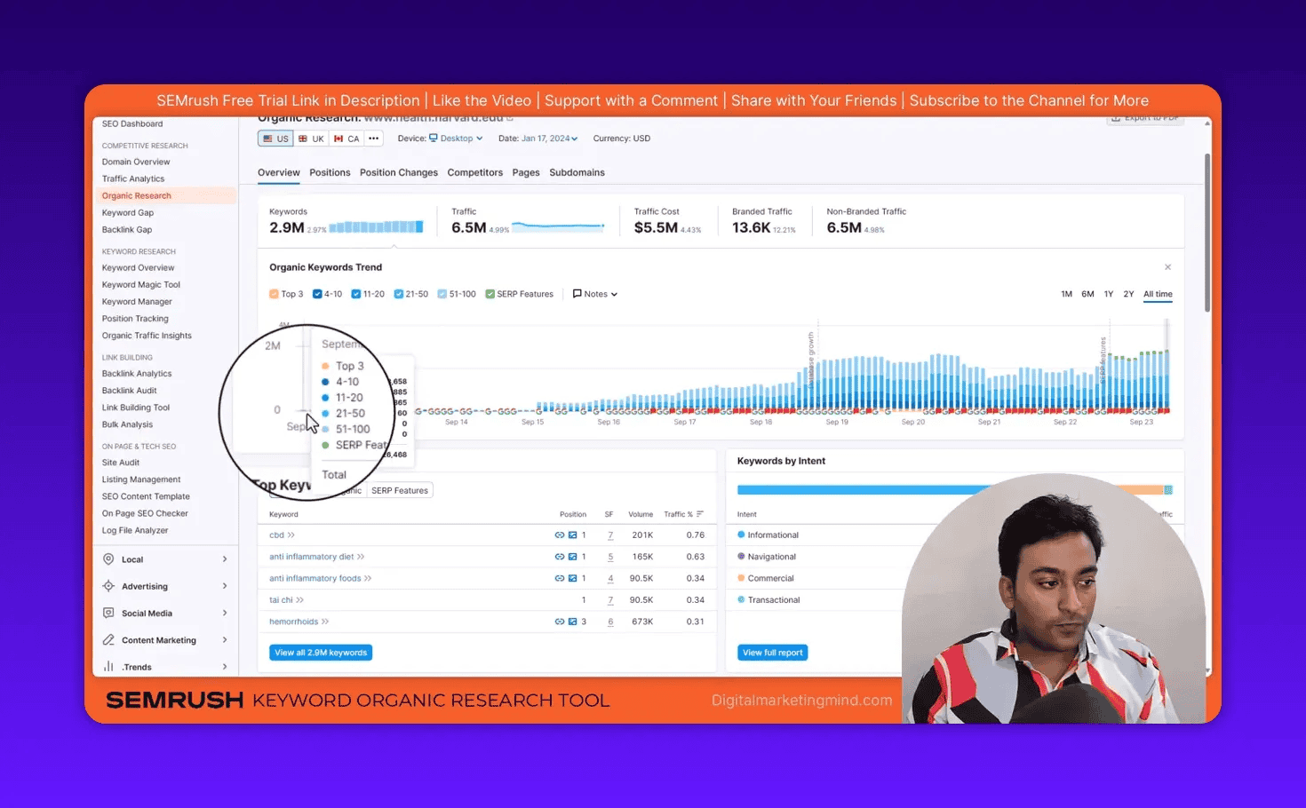The height and width of the screenshot is (808, 1306).
Task: Open the anti inflammatory diet keyword link
Action: [x=309, y=556]
